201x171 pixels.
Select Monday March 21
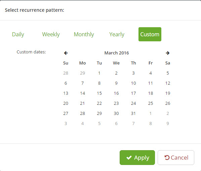82,103
